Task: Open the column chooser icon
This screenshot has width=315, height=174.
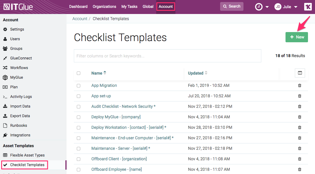Action: click(x=300, y=73)
